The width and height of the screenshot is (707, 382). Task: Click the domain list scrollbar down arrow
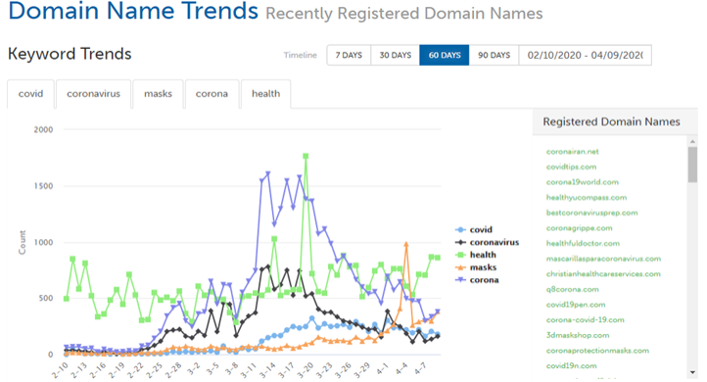tap(692, 372)
